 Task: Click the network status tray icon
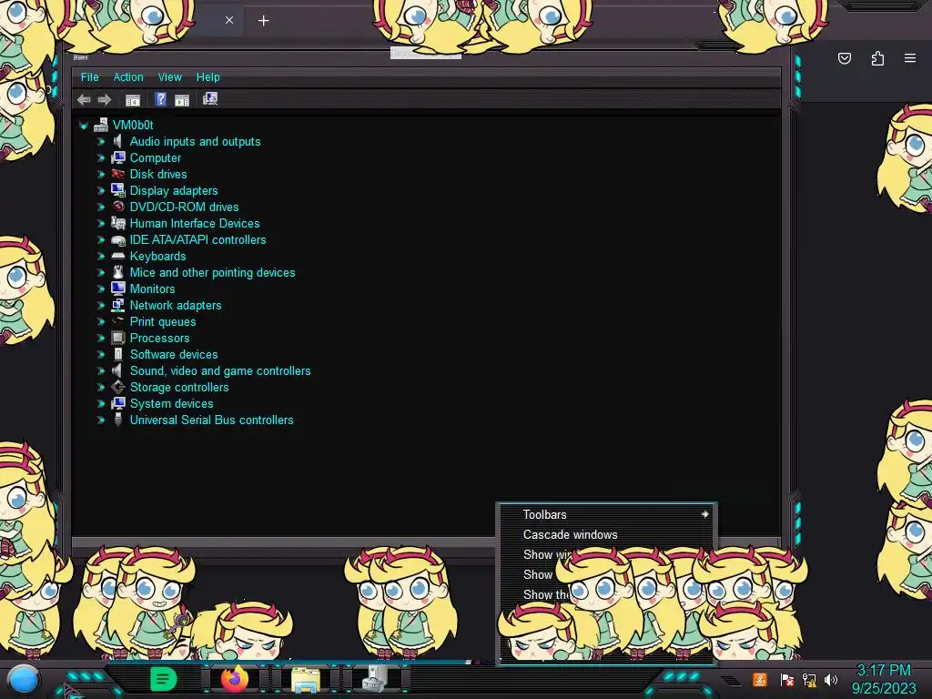809,679
